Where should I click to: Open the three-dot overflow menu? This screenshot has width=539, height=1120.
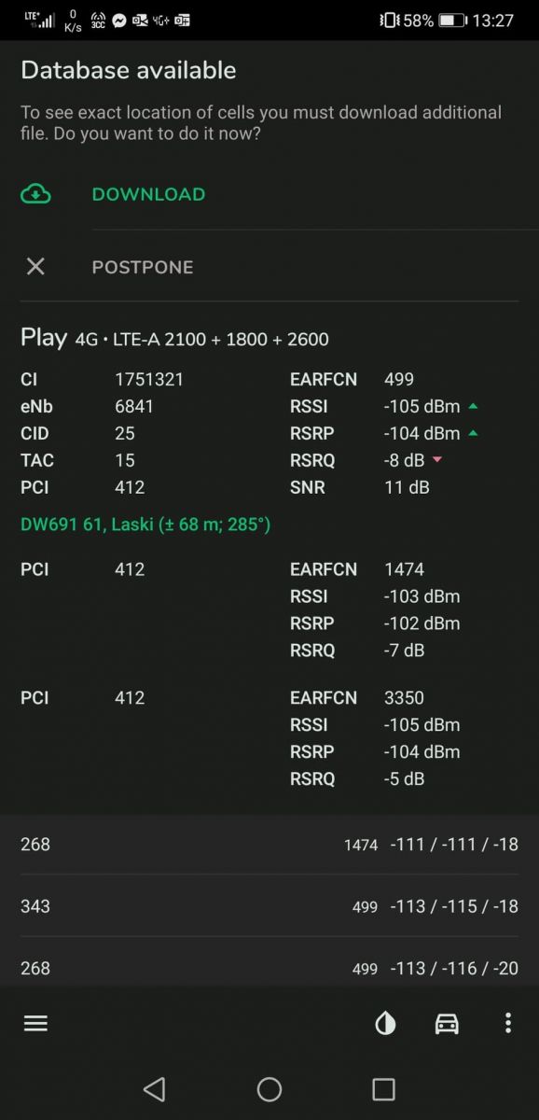point(508,1023)
